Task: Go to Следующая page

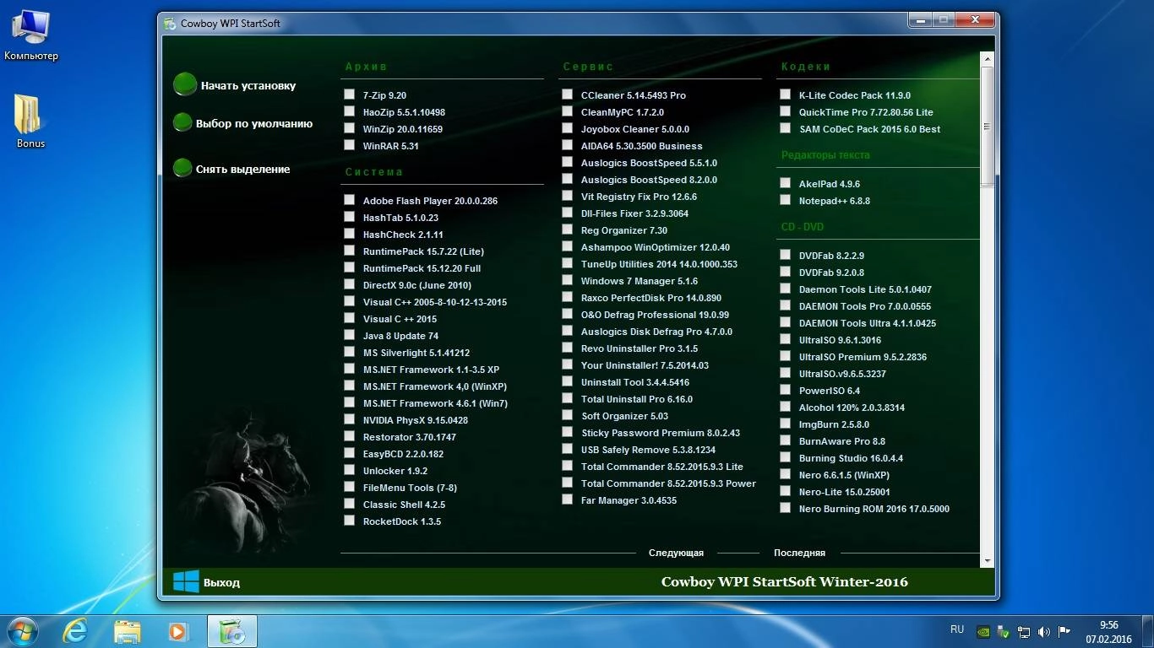Action: [x=676, y=553]
